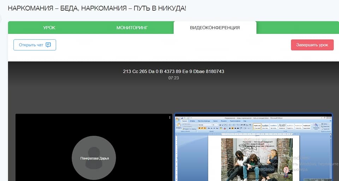Viewport: 339px width, 181px height.
Task: Click the conference ID title text
Action: [173, 71]
